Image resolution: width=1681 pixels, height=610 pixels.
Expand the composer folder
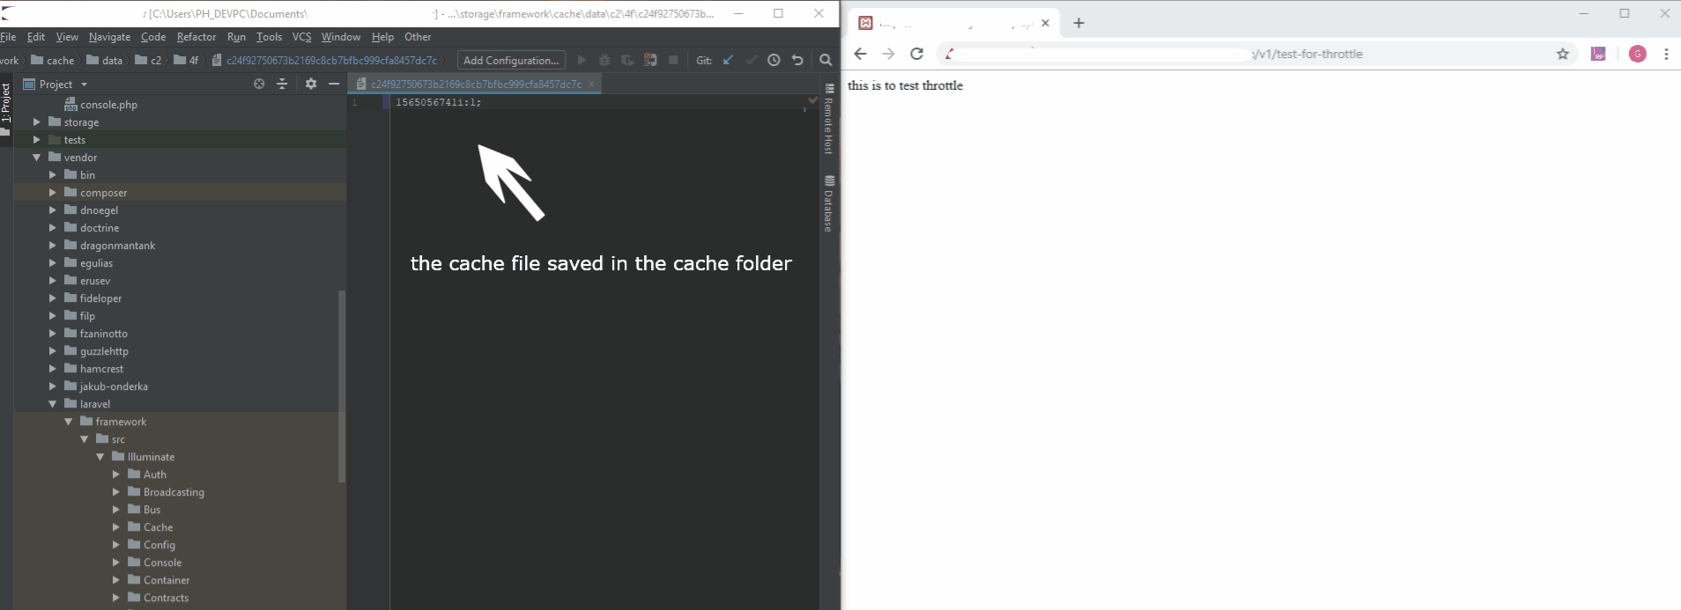[53, 193]
